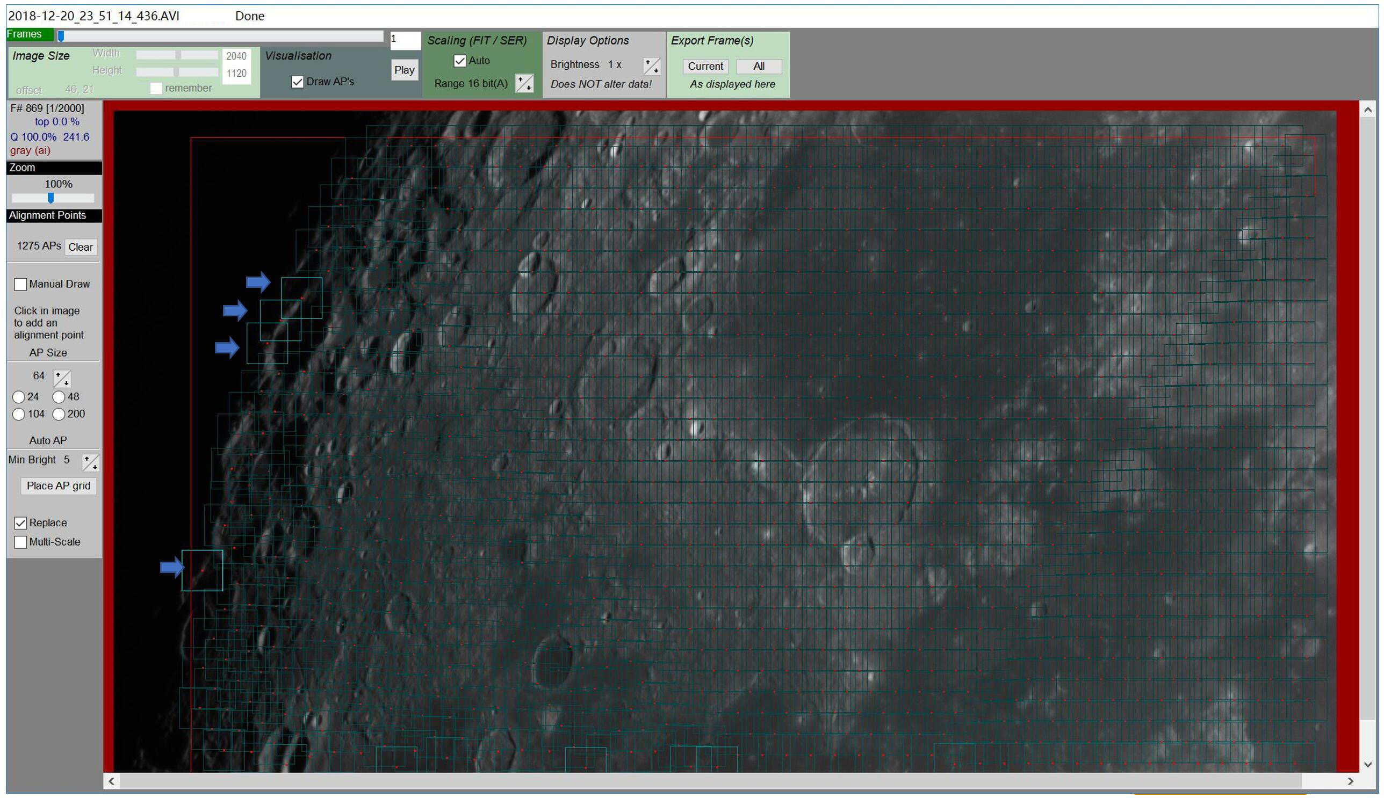This screenshot has height=798, width=1384.
Task: Click the Play button for AVI preview
Action: tap(404, 68)
